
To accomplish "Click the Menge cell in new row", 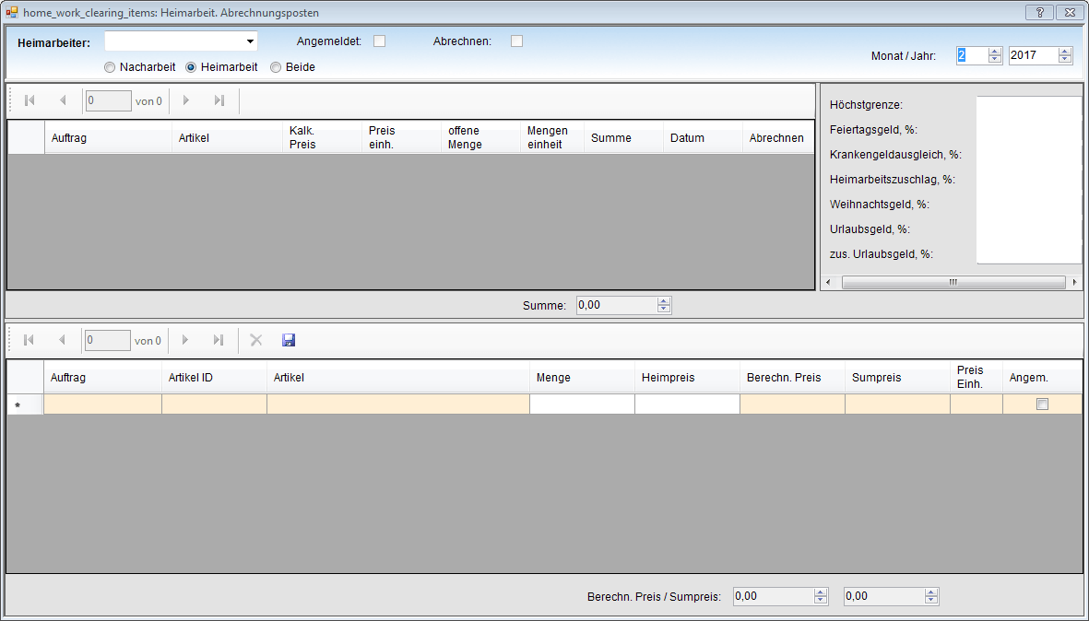I will pyautogui.click(x=581, y=404).
